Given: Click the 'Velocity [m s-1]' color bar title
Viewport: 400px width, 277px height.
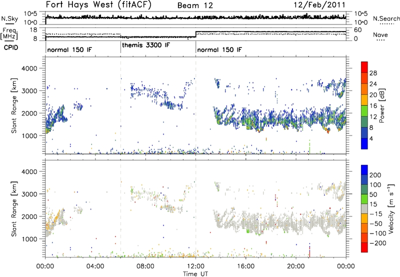Looking at the screenshot, I should pyautogui.click(x=391, y=208).
